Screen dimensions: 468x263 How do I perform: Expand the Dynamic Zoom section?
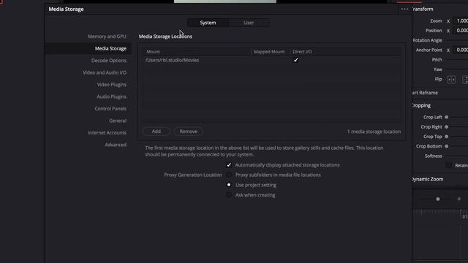point(427,179)
